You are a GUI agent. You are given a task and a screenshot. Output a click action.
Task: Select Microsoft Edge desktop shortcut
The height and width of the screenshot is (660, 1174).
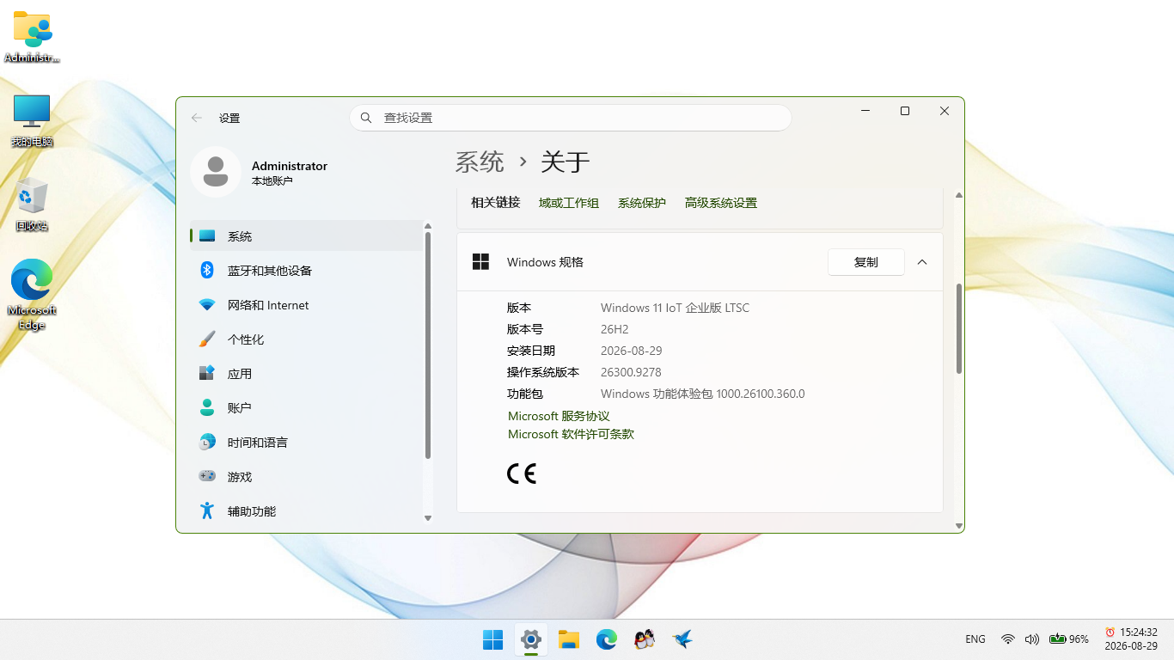32,295
